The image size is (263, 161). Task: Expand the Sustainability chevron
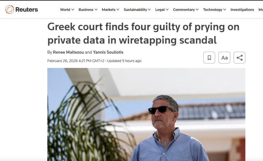pyautogui.click(x=149, y=10)
